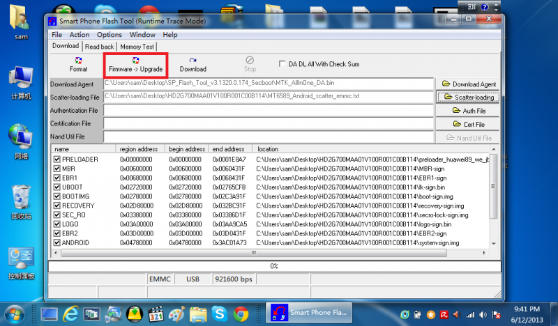Enable DA DL All With Check Sum
Screen dimensions: 558x326
coord(282,64)
